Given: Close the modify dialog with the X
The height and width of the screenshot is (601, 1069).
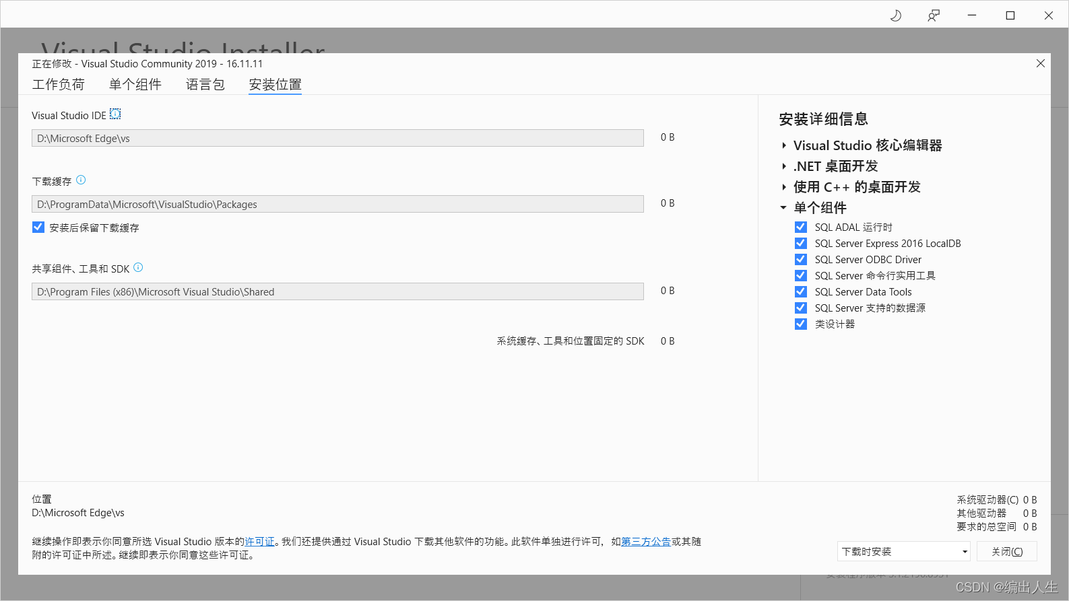Looking at the screenshot, I should (x=1040, y=63).
